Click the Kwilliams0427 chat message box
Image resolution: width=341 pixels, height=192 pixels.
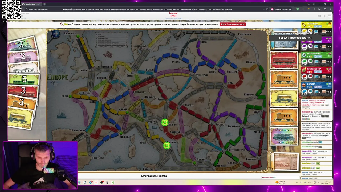pyautogui.click(x=281, y=177)
